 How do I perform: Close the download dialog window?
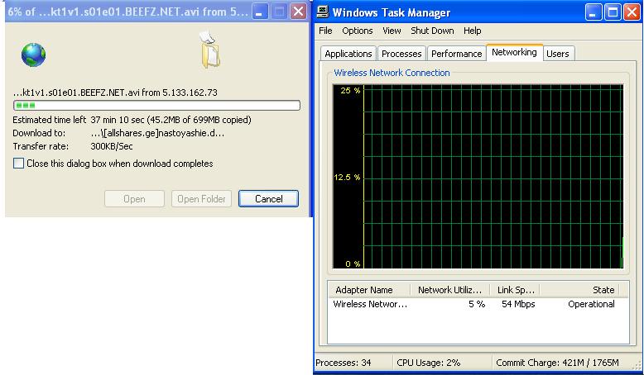(x=298, y=12)
